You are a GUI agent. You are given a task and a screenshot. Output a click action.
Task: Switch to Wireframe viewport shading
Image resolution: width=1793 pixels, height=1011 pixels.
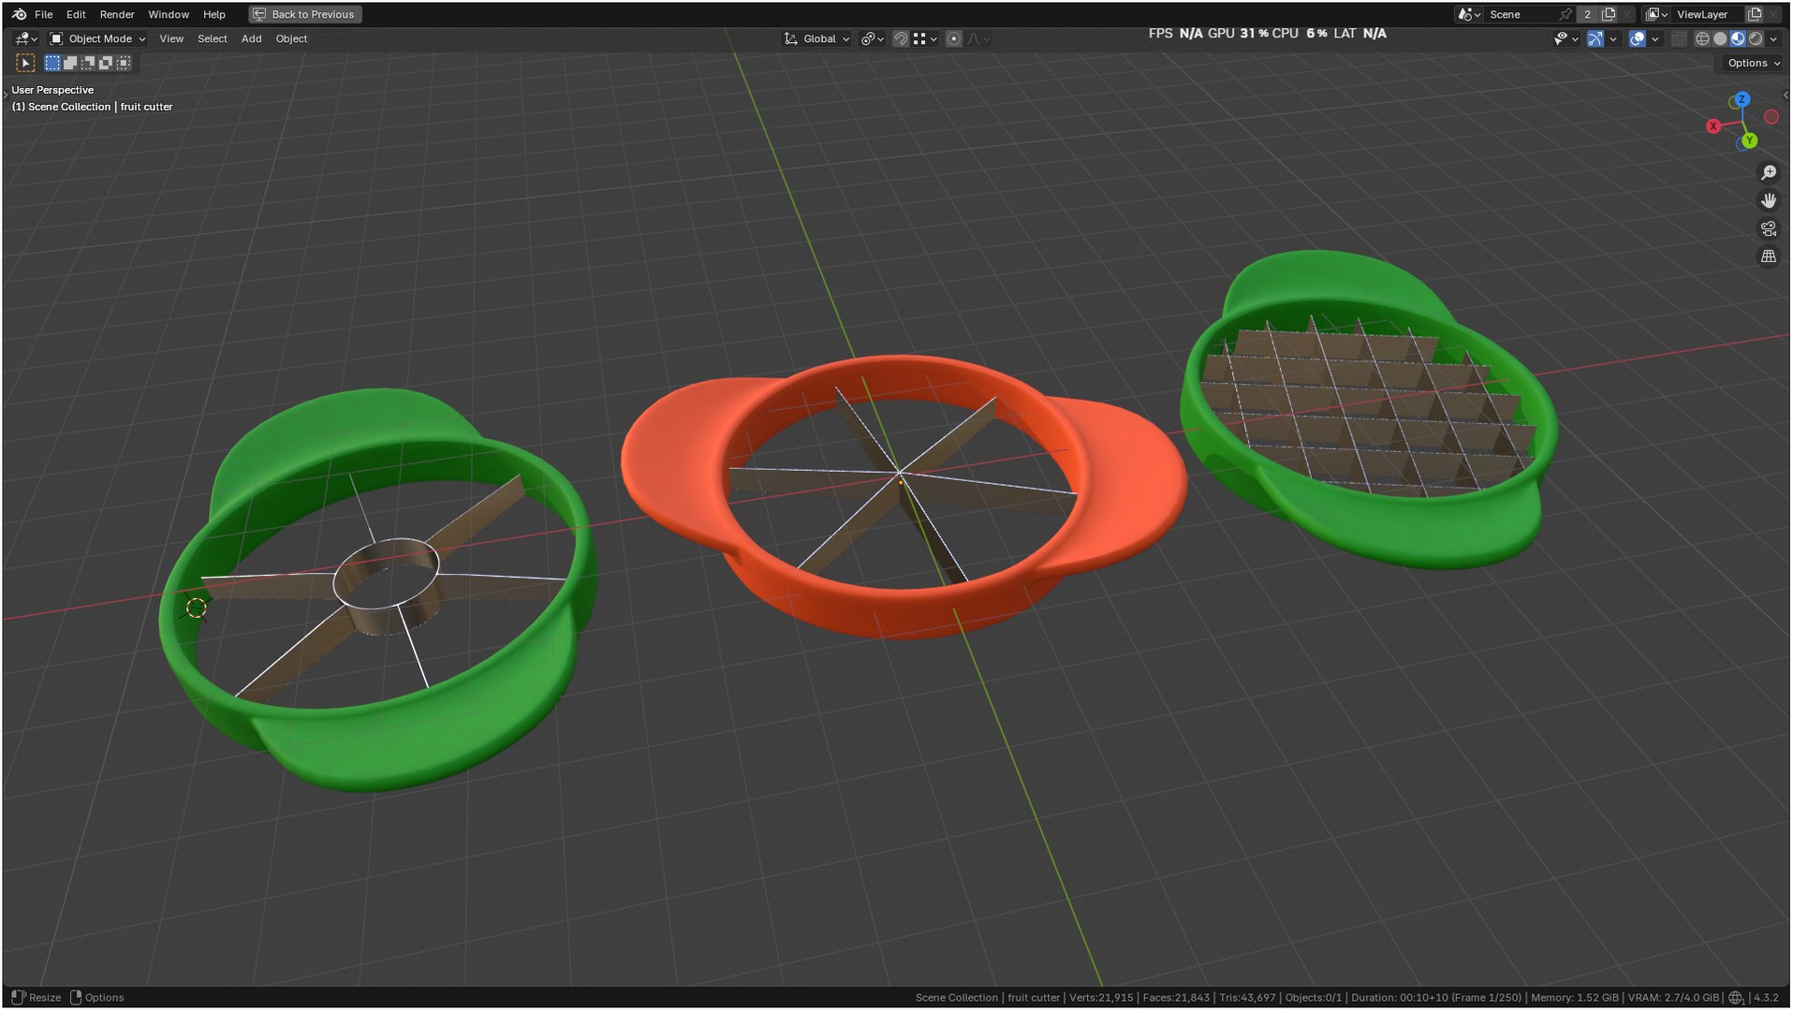tap(1702, 38)
